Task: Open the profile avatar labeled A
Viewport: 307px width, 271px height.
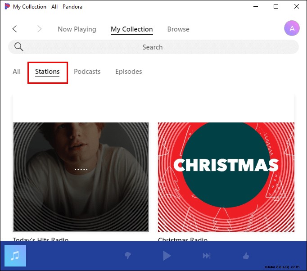Action: coord(292,28)
